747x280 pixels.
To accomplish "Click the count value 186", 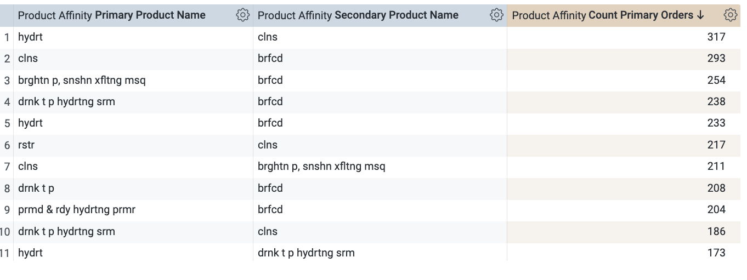I will click(x=716, y=231).
